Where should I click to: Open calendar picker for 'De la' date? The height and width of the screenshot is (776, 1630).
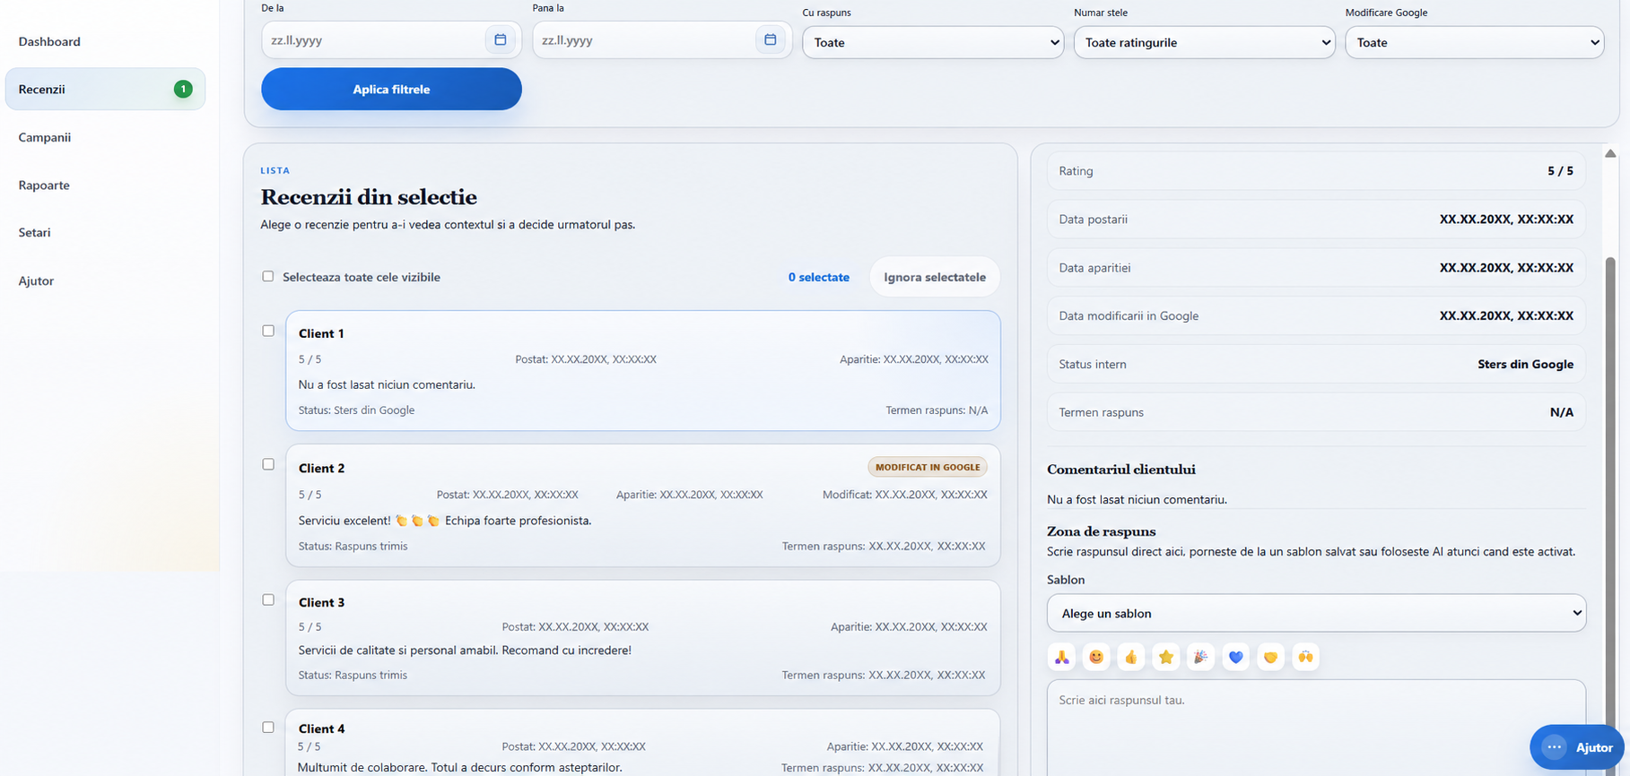coord(500,39)
